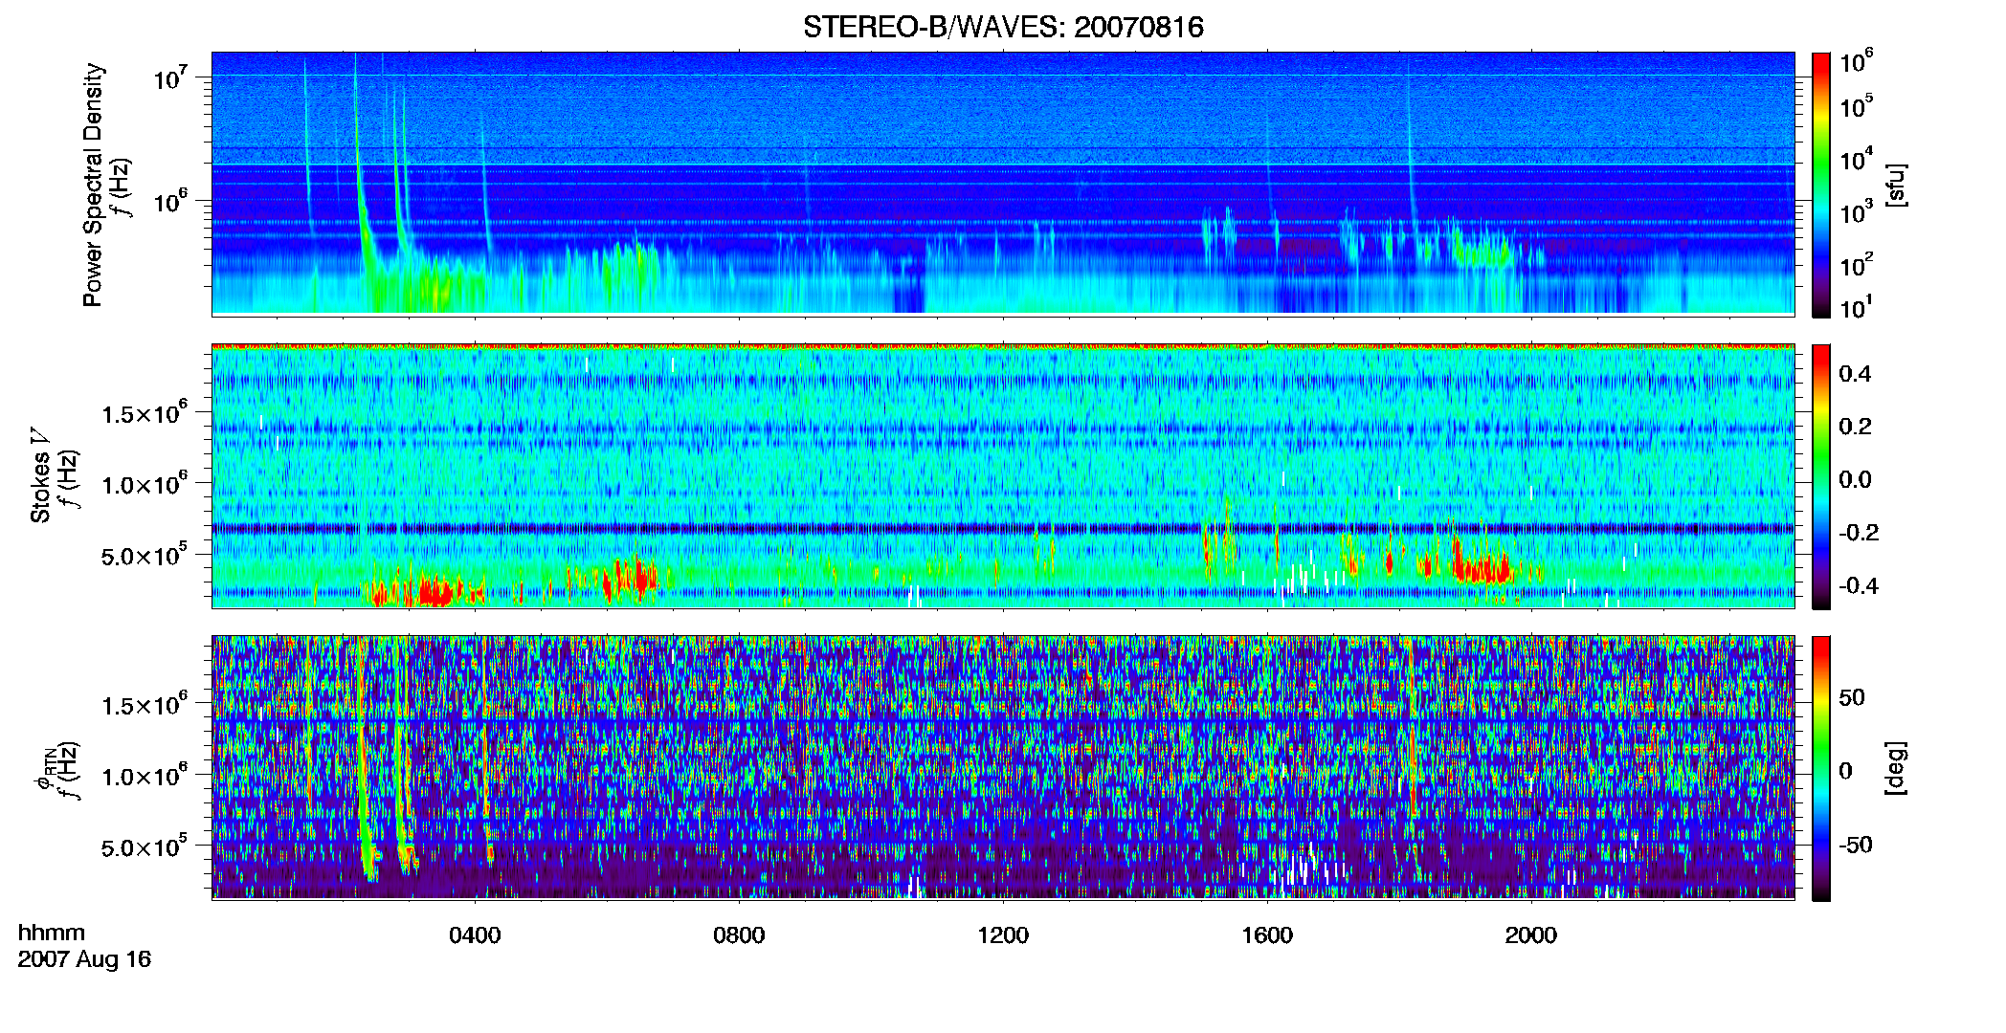Click the 2007 Aug 16 date label
Image resolution: width=2006 pixels, height=1033 pixels.
84,959
